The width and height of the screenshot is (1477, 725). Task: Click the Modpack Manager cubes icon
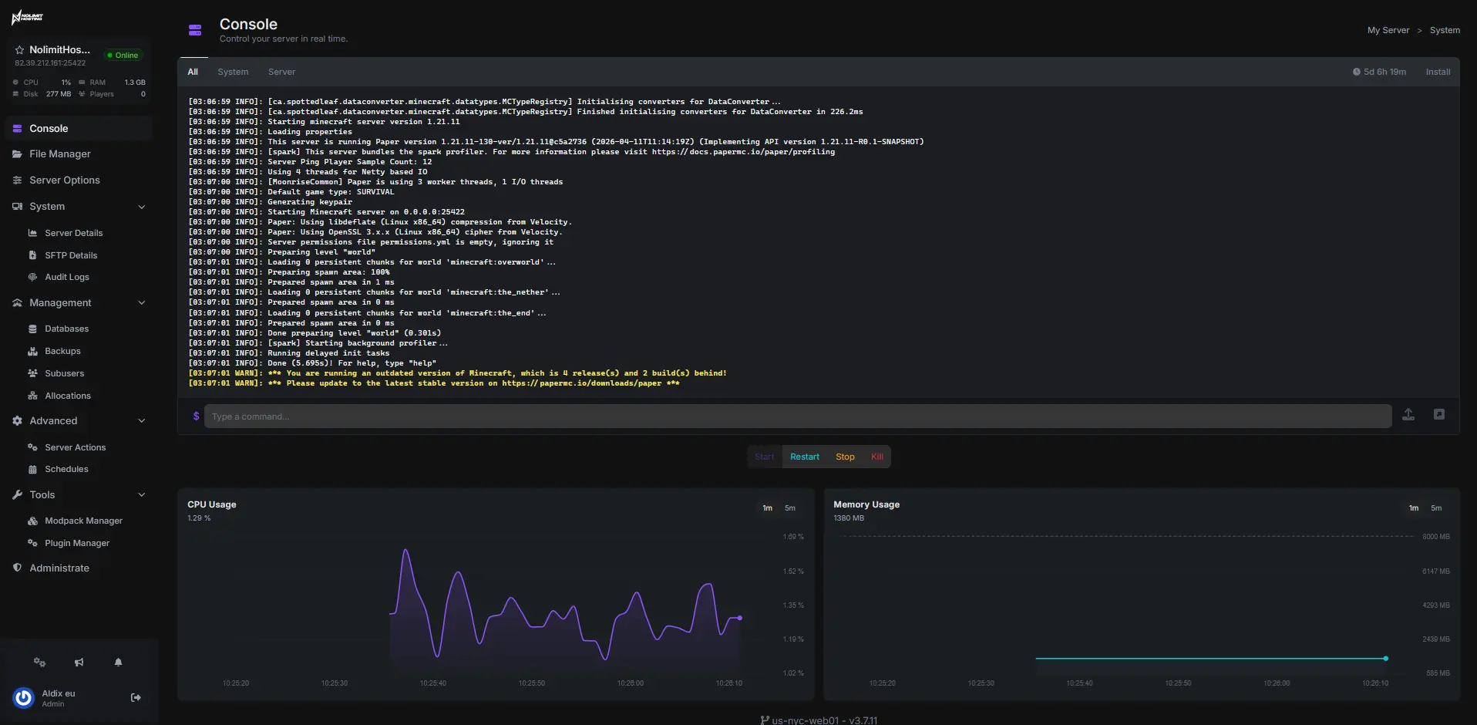click(32, 521)
